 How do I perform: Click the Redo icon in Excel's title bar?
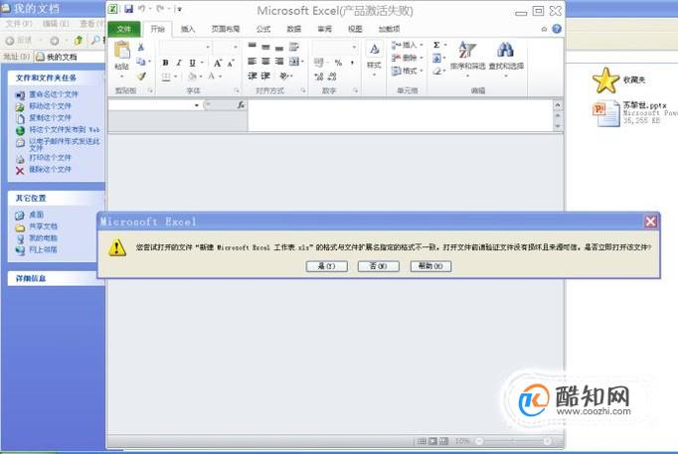coord(160,9)
